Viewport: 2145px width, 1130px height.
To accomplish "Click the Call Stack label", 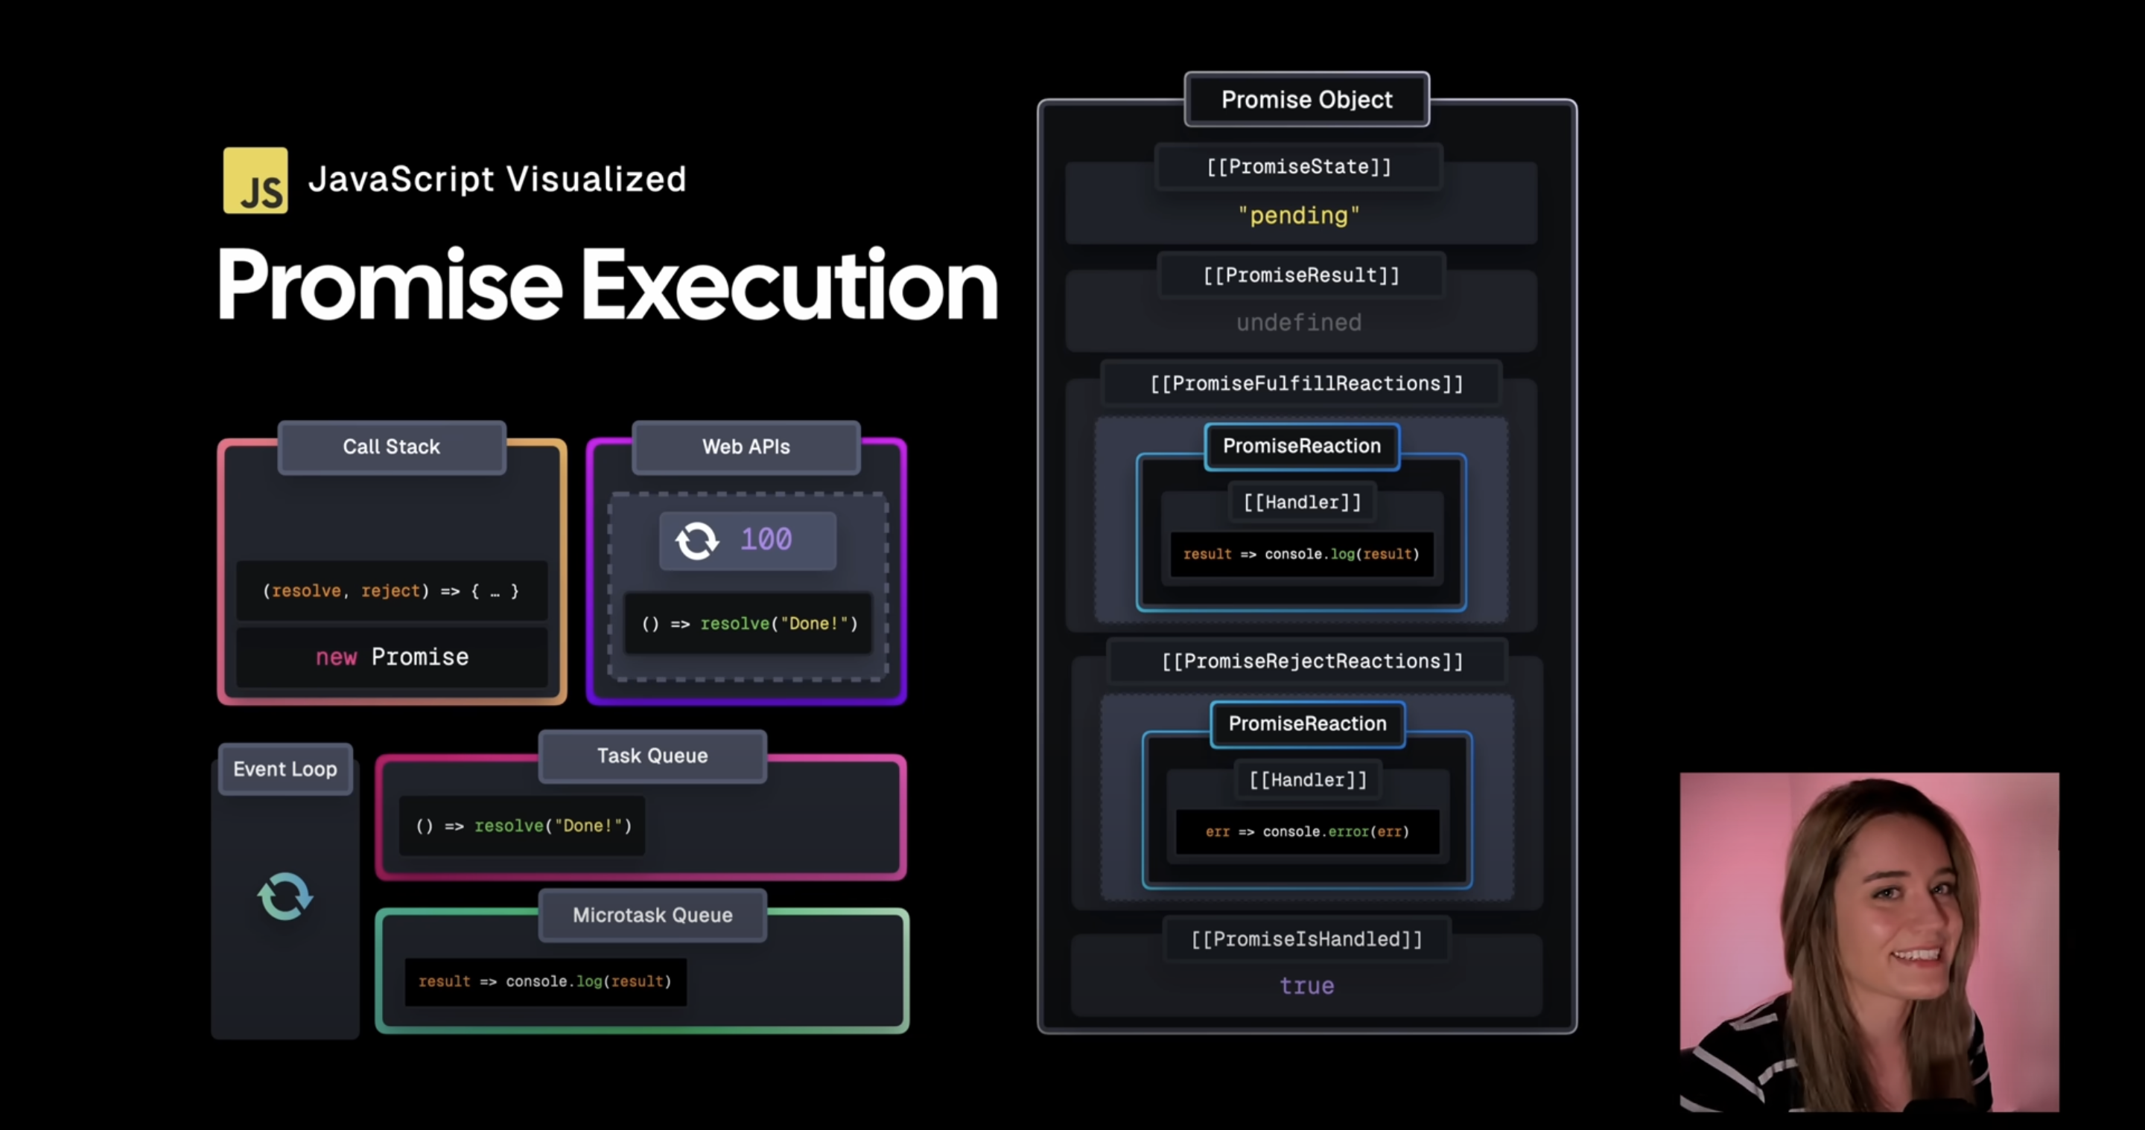I will point(391,447).
